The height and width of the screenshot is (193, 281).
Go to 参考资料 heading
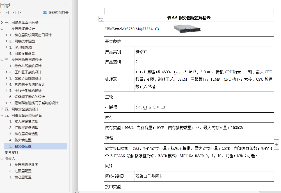coord(12,153)
